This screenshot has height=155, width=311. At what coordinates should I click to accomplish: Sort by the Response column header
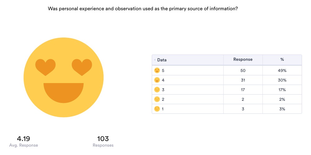point(243,60)
